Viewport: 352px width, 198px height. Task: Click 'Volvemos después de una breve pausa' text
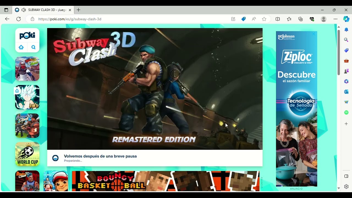(100, 156)
